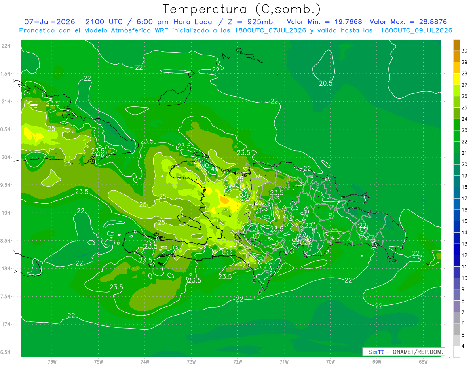Click the '70W' longitude axis label
The width and height of the screenshot is (475, 367).
pyautogui.click(x=331, y=361)
